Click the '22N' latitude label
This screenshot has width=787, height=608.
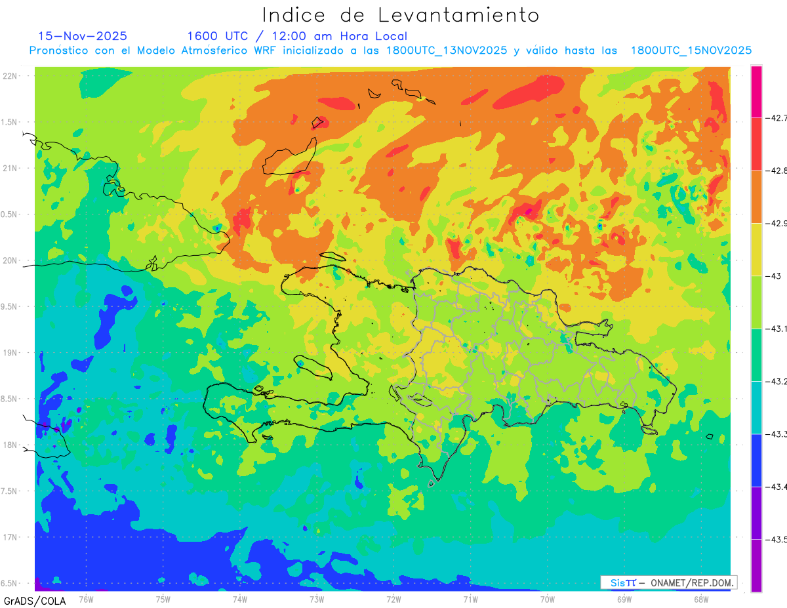pyautogui.click(x=11, y=75)
